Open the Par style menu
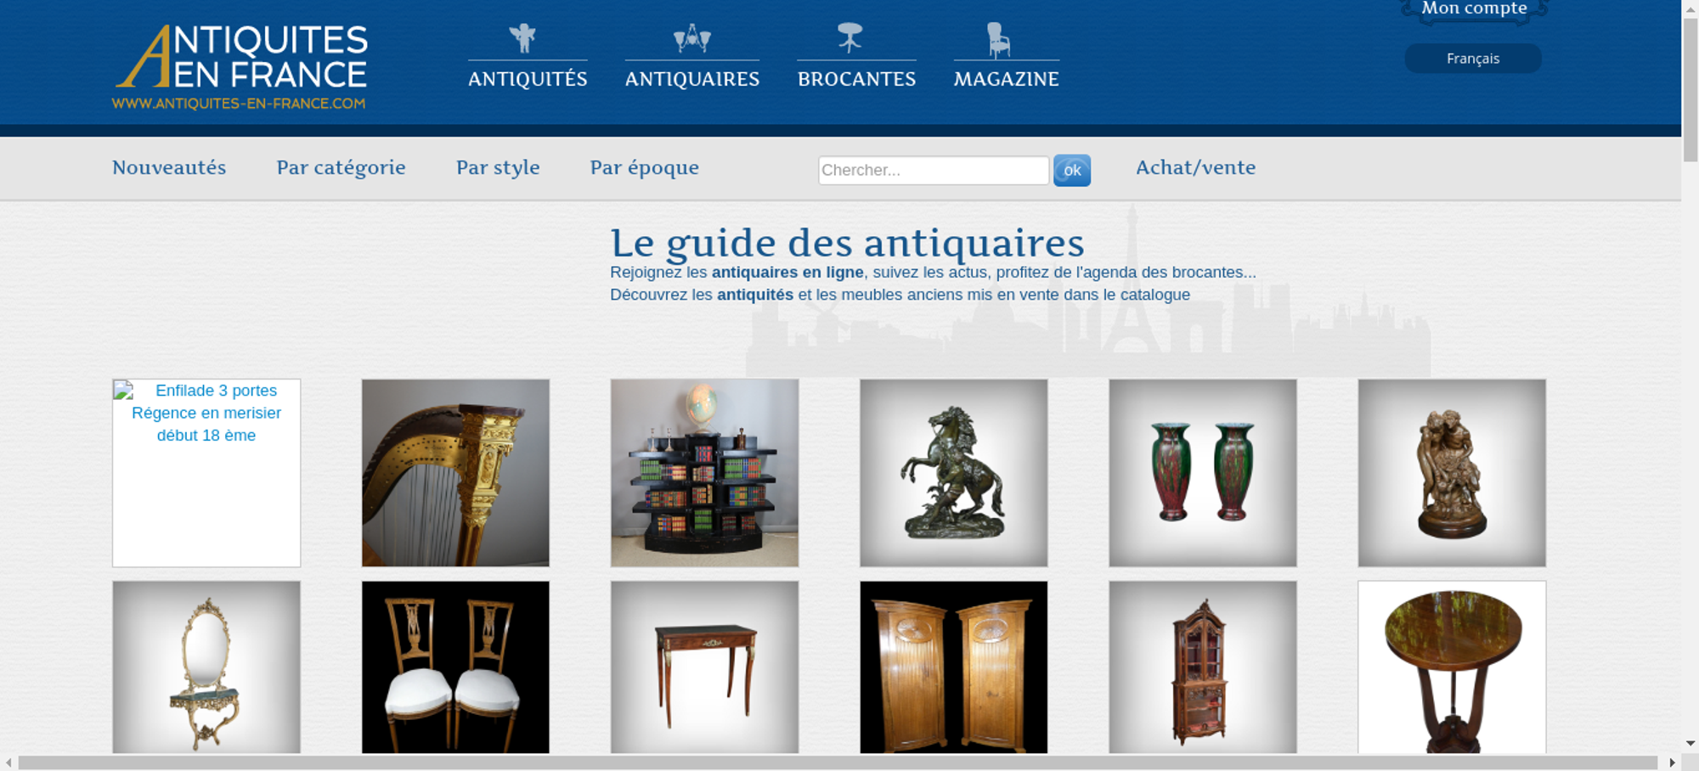 [x=498, y=167]
